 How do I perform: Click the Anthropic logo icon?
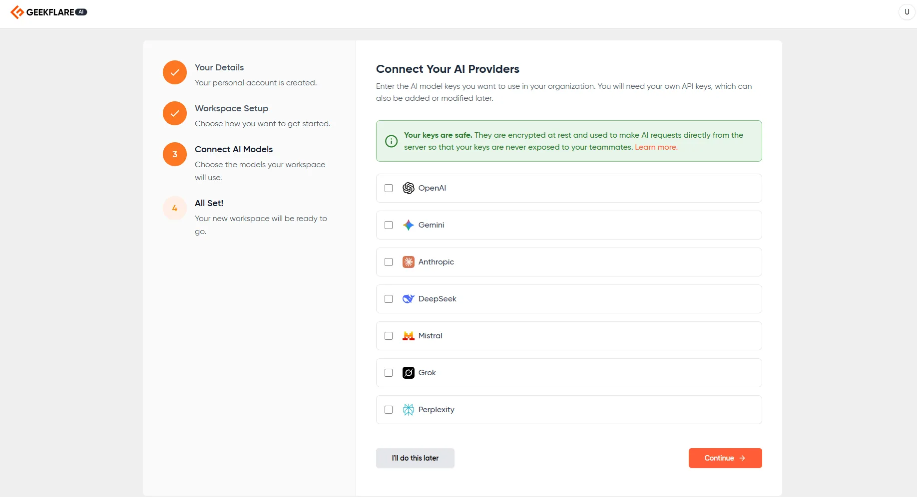(408, 262)
